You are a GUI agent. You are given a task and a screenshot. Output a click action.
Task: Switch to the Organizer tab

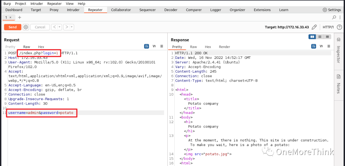(x=237, y=10)
